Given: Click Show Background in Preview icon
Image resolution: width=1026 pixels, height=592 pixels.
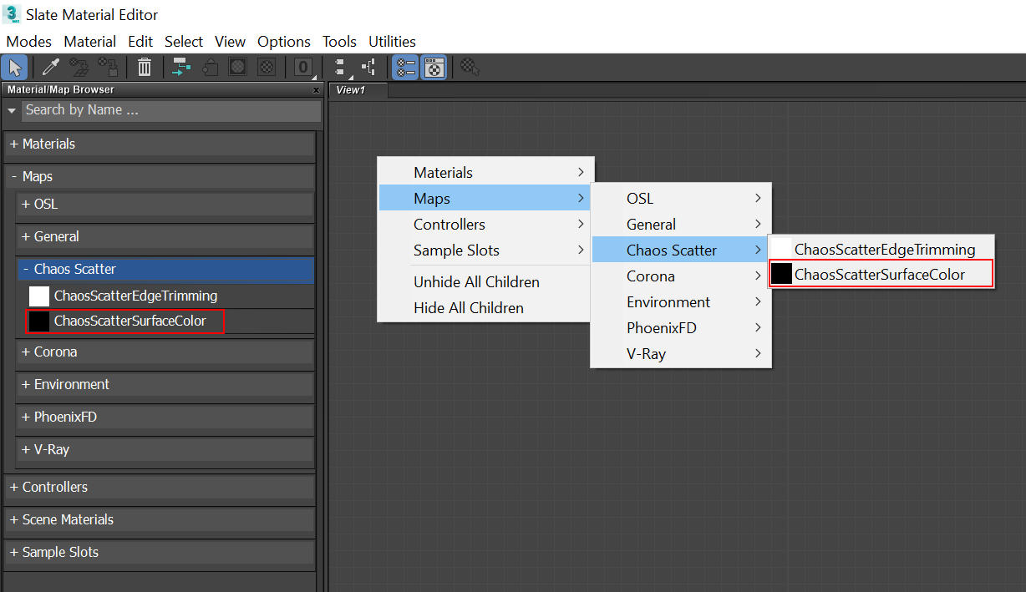Looking at the screenshot, I should click(x=267, y=68).
